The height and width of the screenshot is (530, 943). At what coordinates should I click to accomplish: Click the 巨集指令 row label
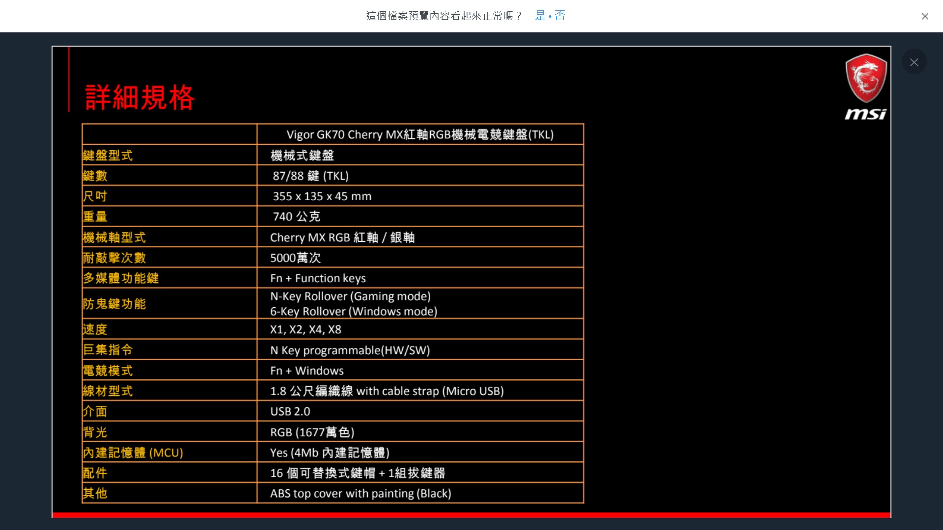point(108,350)
